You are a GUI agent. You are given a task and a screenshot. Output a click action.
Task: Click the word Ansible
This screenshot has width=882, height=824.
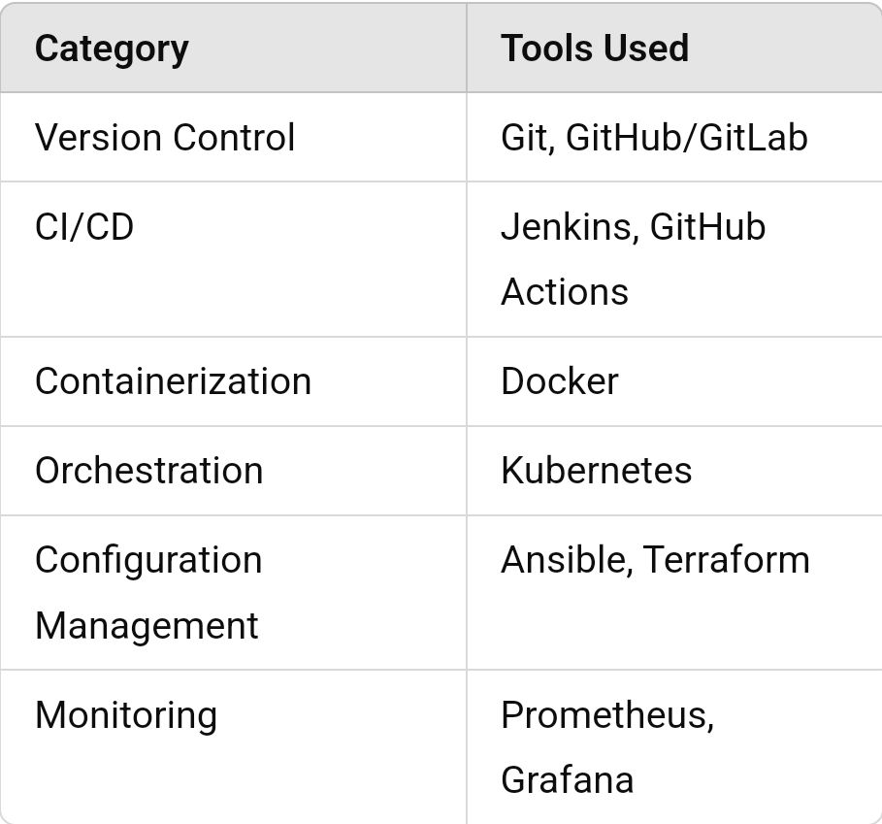tap(564, 560)
